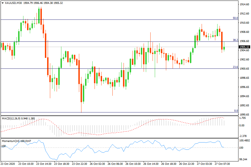
Task: Select the 1890.65 price axis value
Action: click(x=244, y=114)
